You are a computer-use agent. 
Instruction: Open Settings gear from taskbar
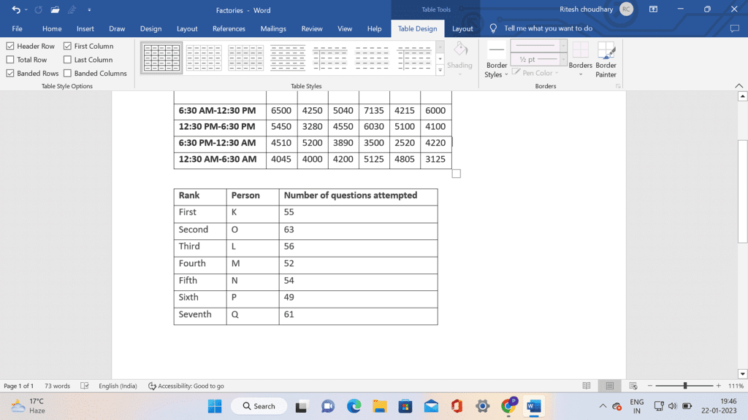[x=483, y=406]
